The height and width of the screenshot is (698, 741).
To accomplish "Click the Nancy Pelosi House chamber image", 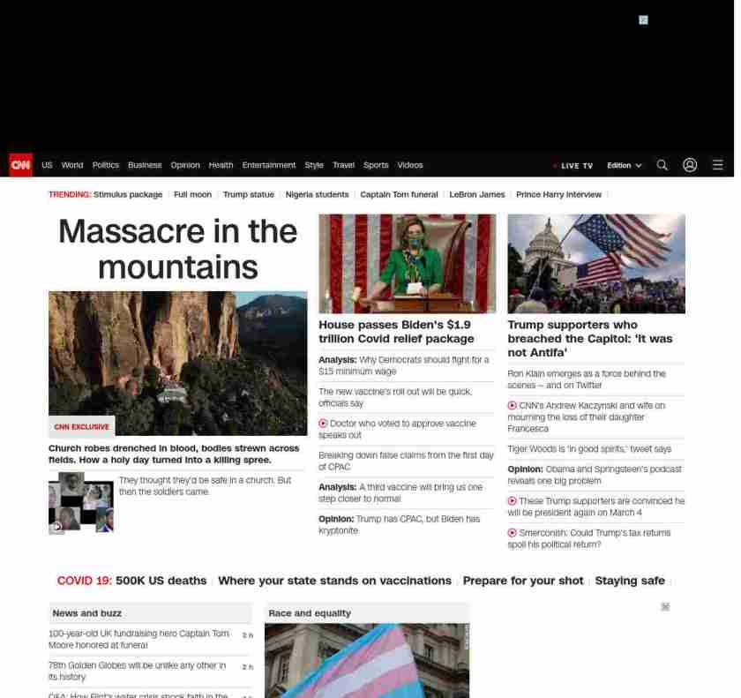I will [x=407, y=263].
